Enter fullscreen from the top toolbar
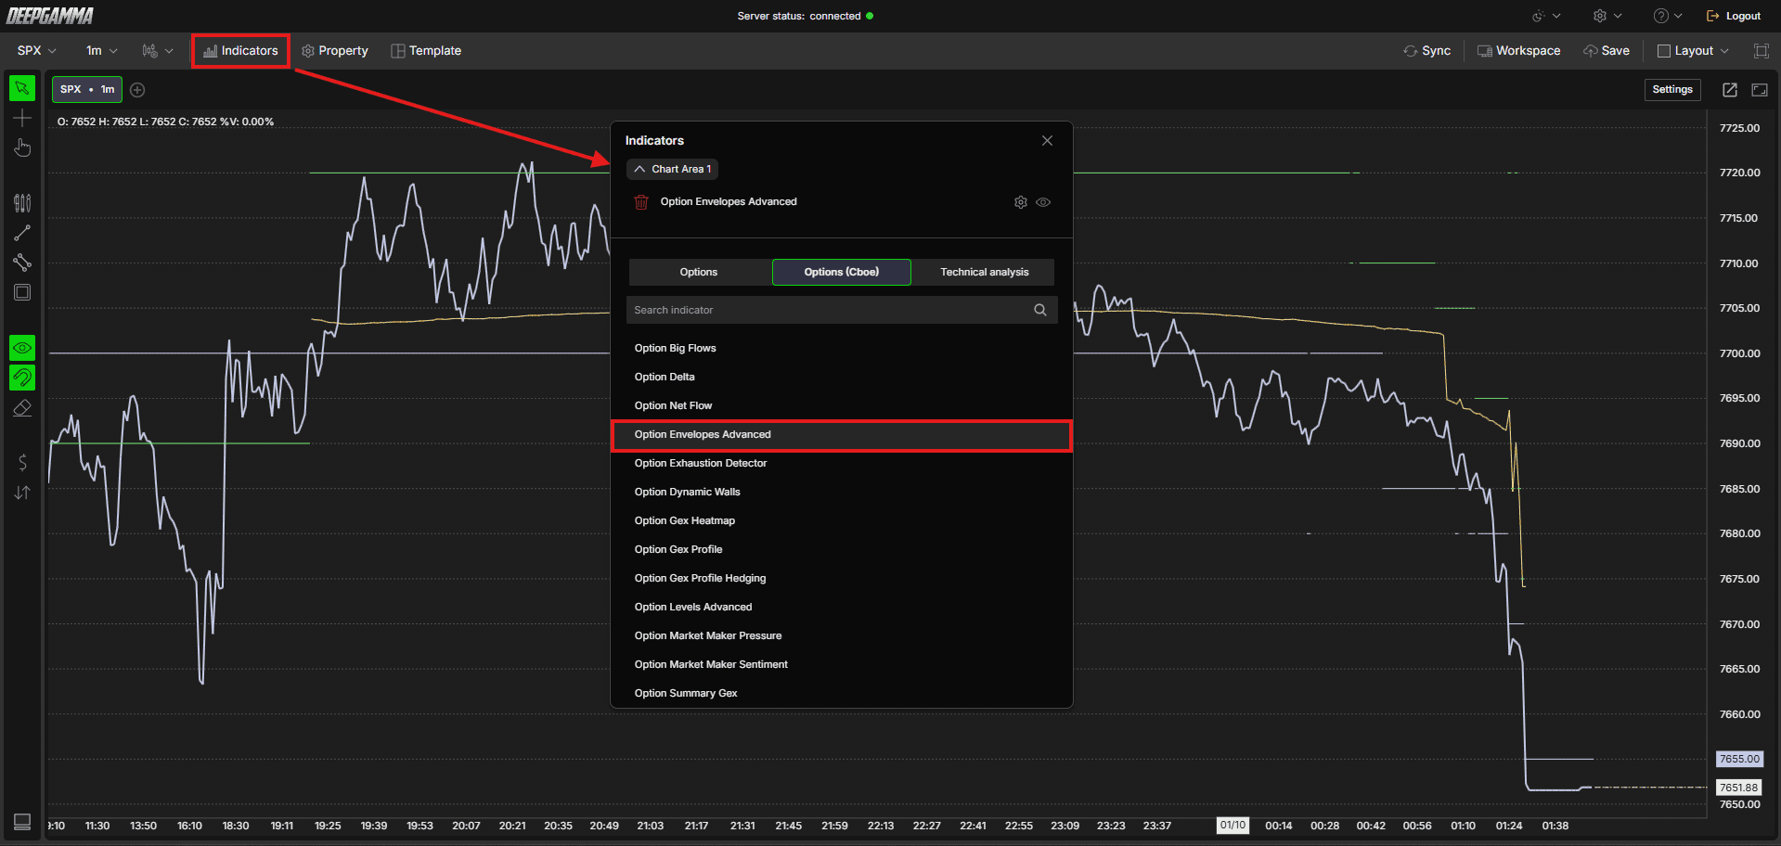 (x=1761, y=51)
